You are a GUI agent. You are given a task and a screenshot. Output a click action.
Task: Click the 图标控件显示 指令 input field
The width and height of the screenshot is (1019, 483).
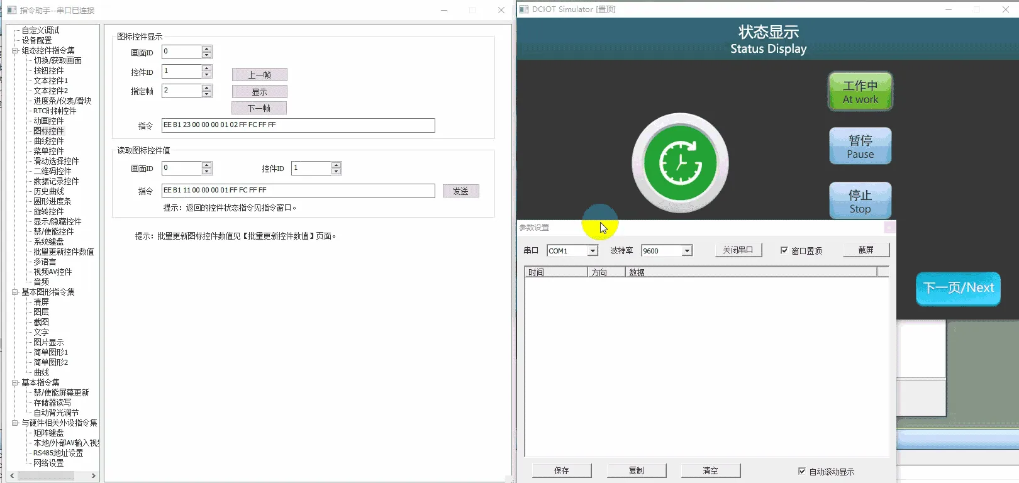point(298,125)
